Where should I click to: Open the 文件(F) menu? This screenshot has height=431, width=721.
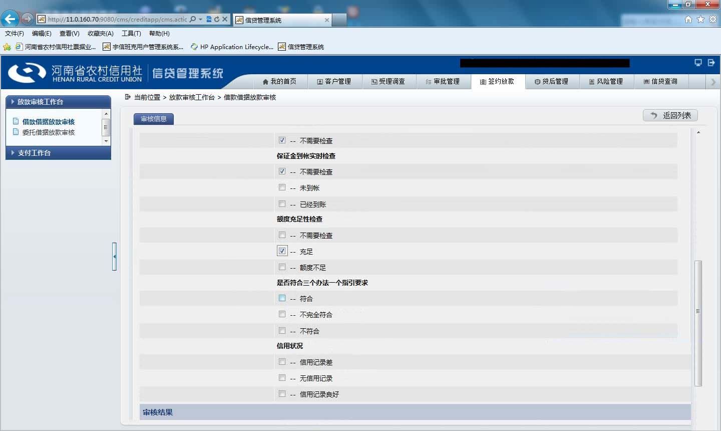click(x=15, y=34)
